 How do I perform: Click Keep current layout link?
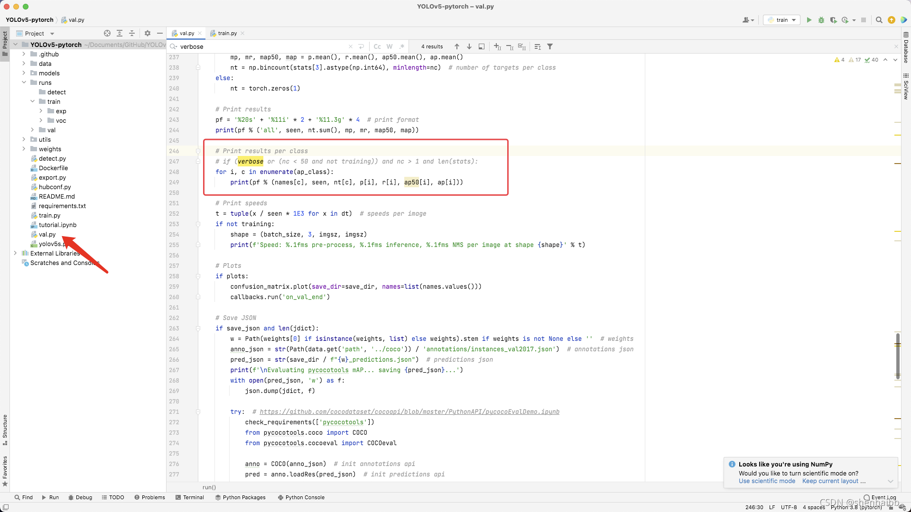coord(830,481)
